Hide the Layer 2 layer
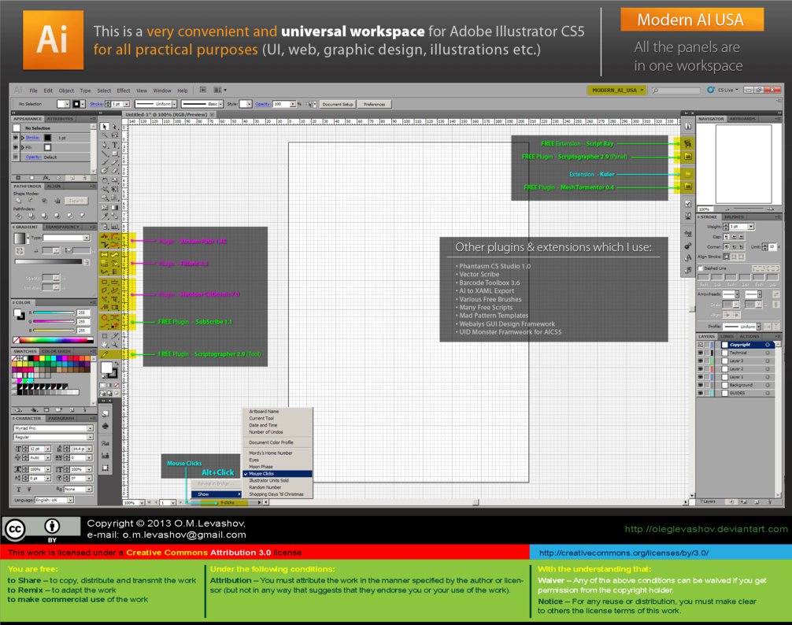Screen dimensions: 792x625 click(700, 369)
